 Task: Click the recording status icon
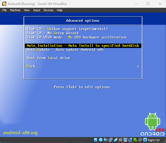[130, 140]
